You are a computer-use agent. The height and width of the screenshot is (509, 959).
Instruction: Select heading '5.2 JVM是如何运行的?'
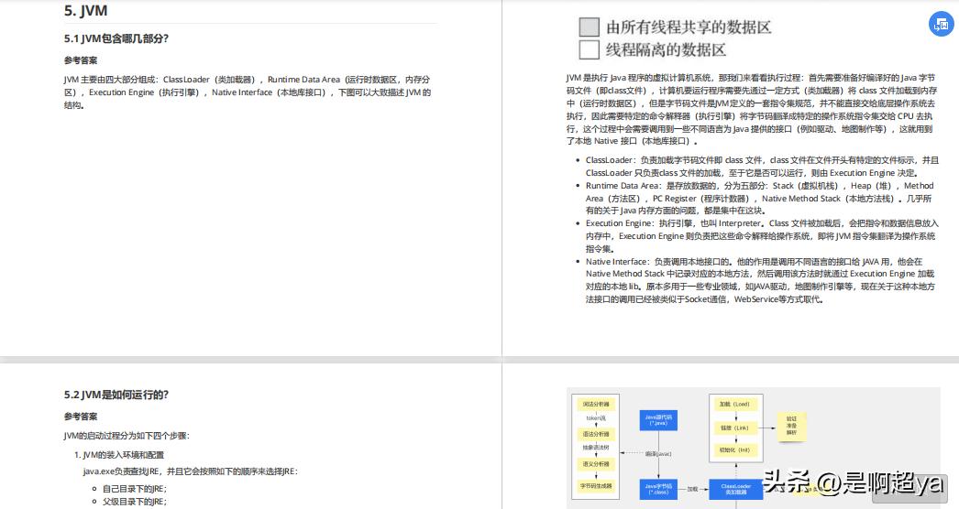[116, 395]
